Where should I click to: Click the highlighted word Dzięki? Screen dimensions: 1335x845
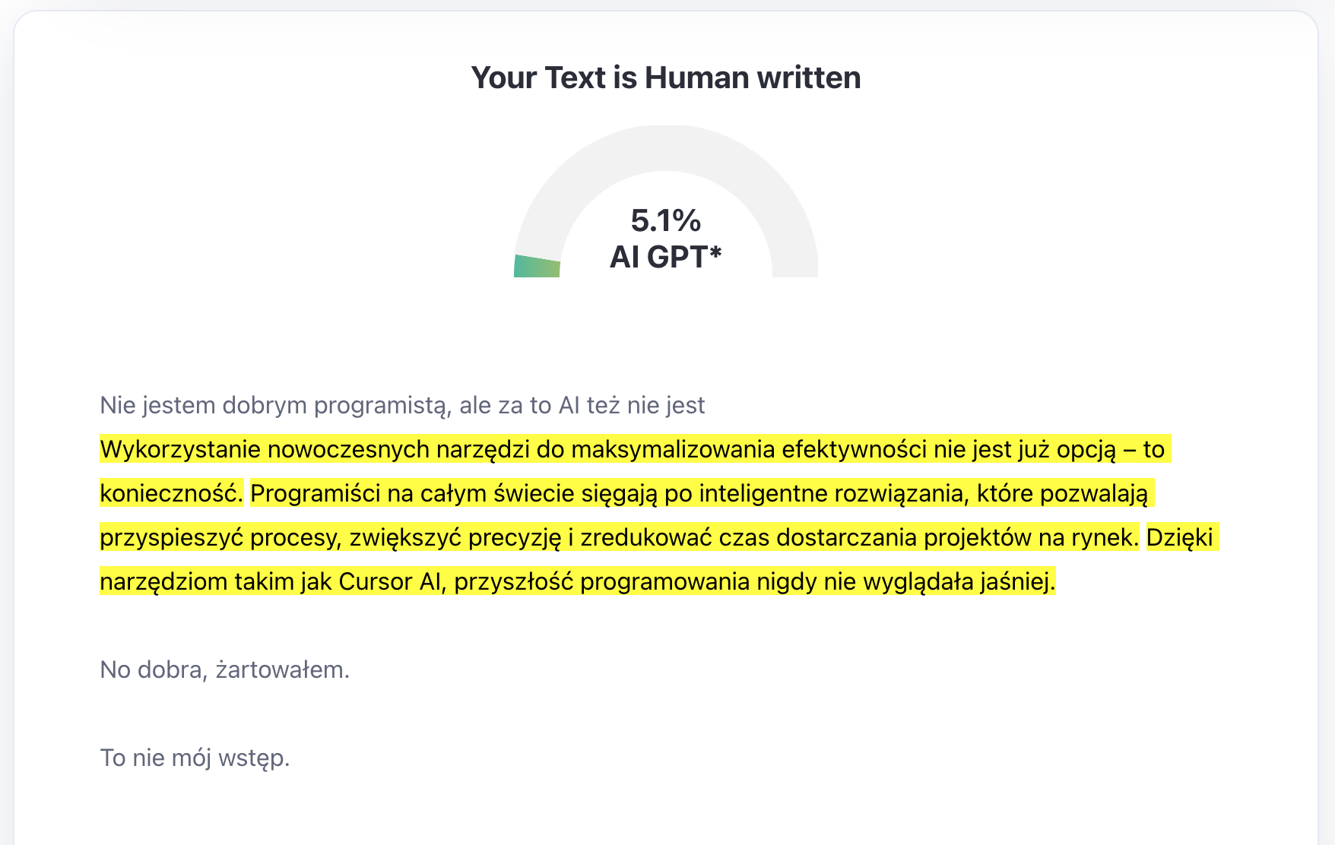tap(1180, 537)
